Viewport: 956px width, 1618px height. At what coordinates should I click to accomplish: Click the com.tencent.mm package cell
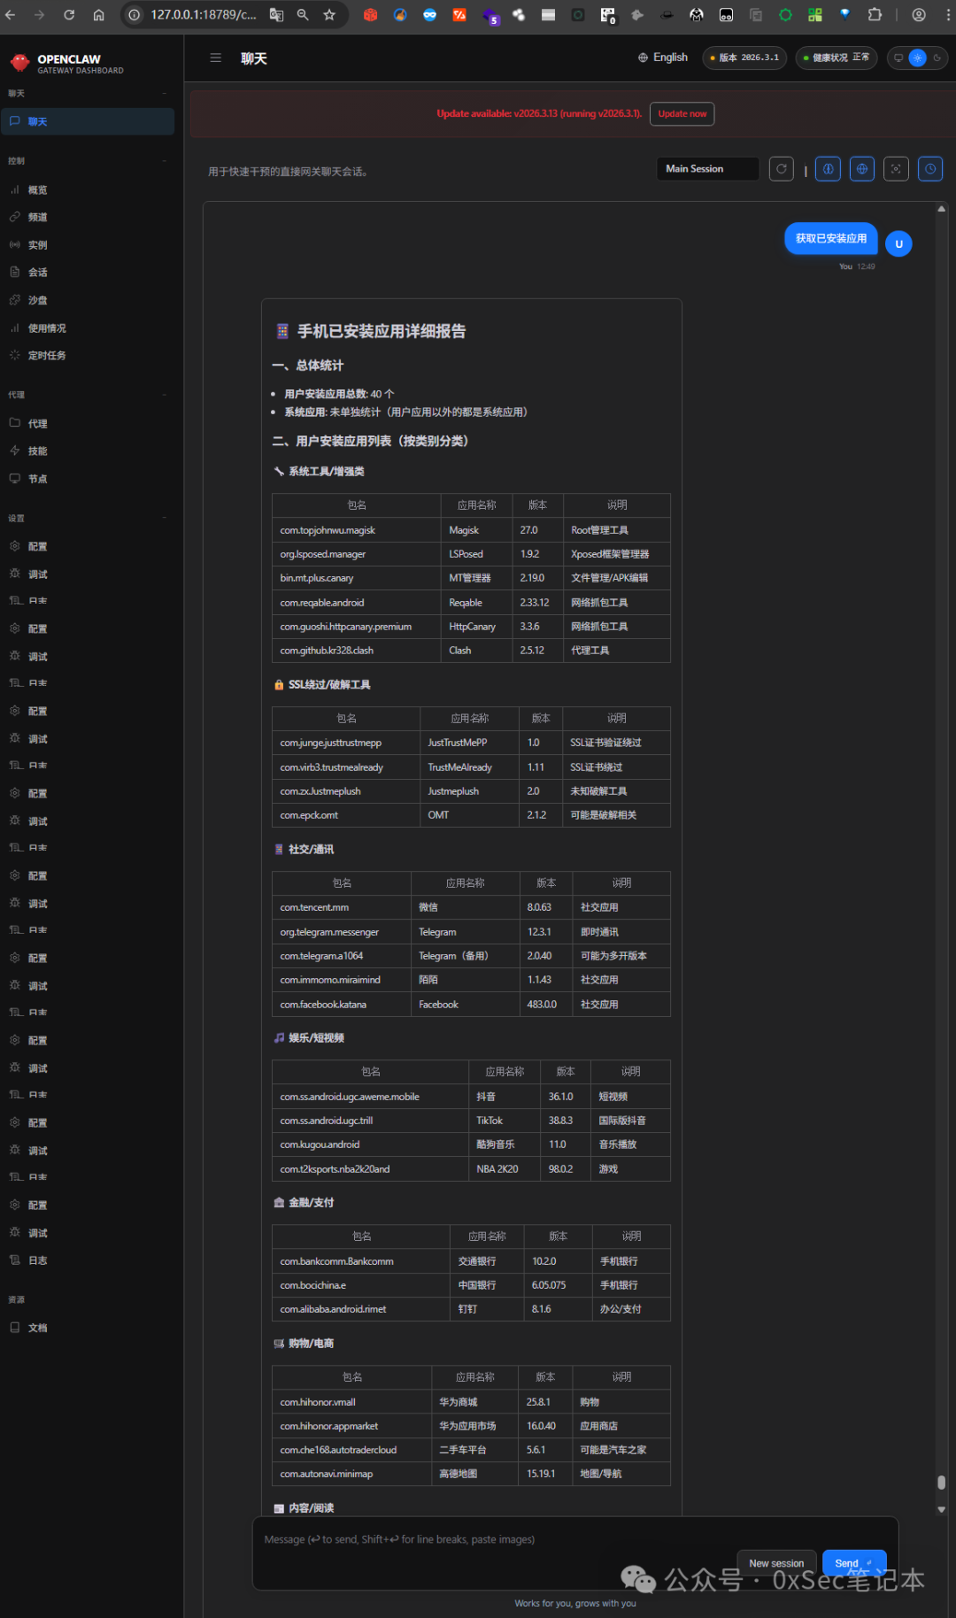point(342,907)
